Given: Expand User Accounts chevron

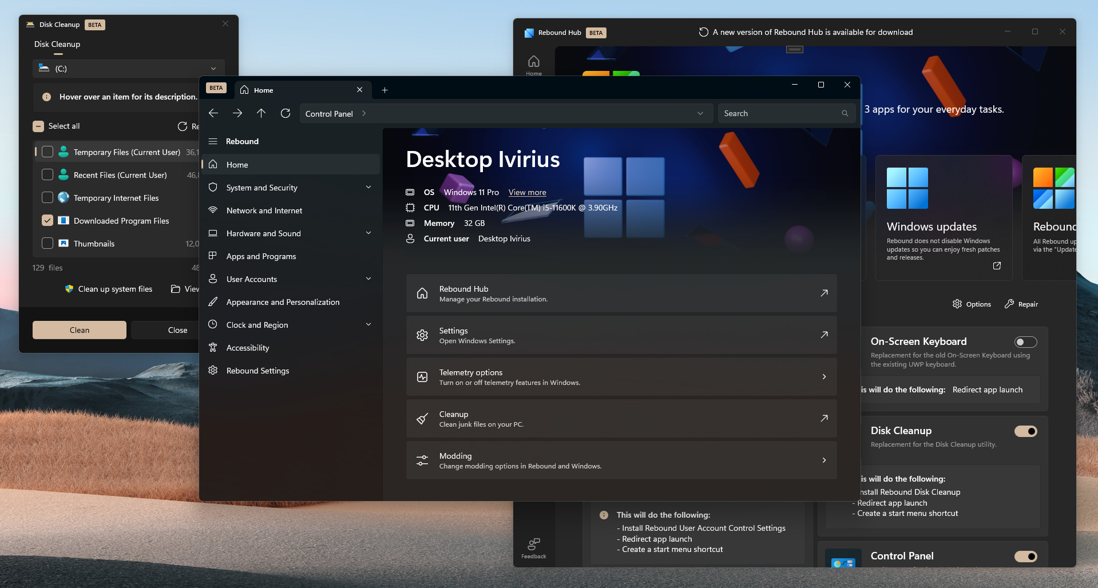Looking at the screenshot, I should [x=368, y=279].
